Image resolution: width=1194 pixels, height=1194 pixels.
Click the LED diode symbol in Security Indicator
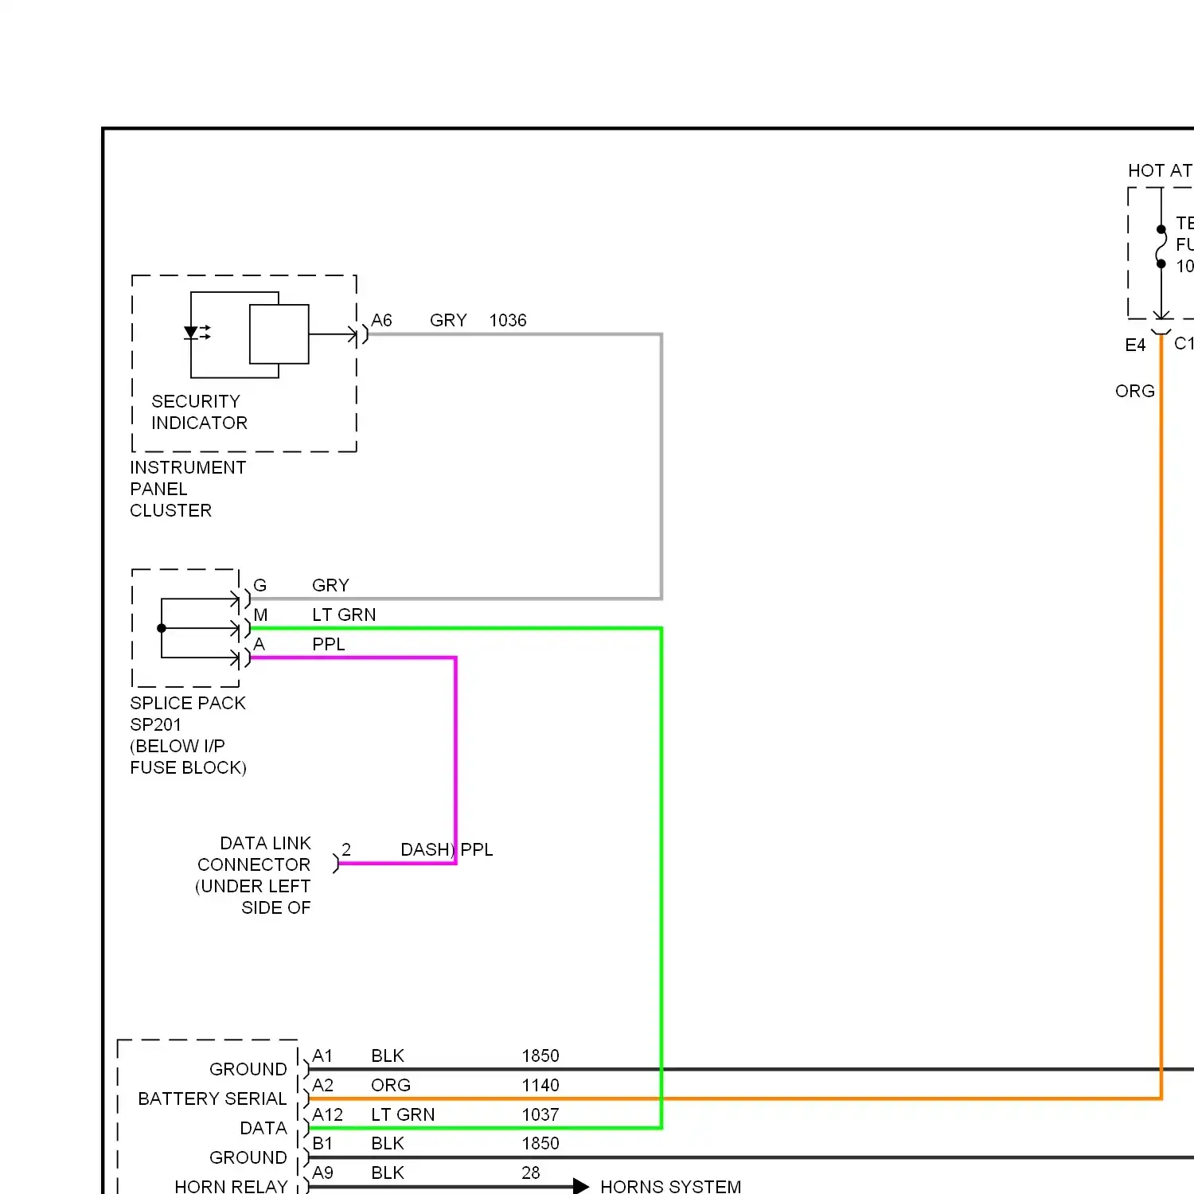click(197, 333)
